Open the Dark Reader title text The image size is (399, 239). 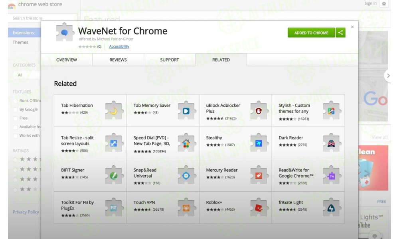(x=291, y=138)
